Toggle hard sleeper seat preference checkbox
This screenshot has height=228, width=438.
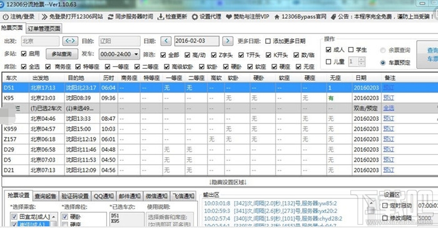click(x=65, y=217)
